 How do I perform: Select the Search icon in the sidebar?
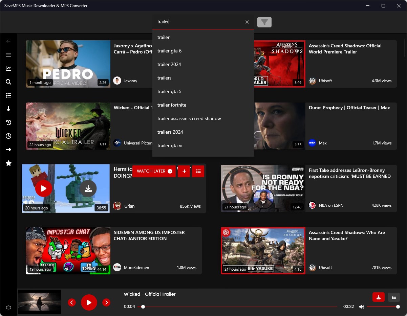pos(8,82)
